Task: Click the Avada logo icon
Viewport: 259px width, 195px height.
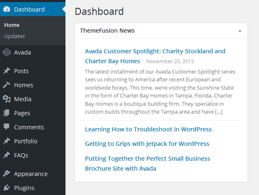Action: point(7,52)
